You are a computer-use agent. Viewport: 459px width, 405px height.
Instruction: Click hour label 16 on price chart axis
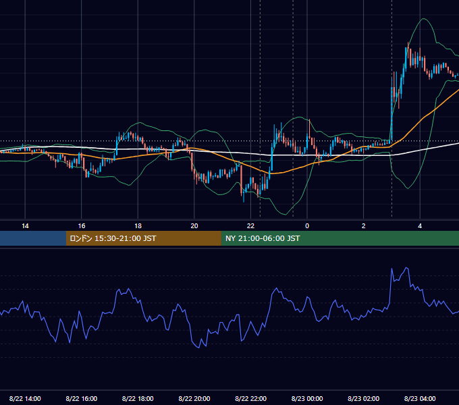(82, 226)
